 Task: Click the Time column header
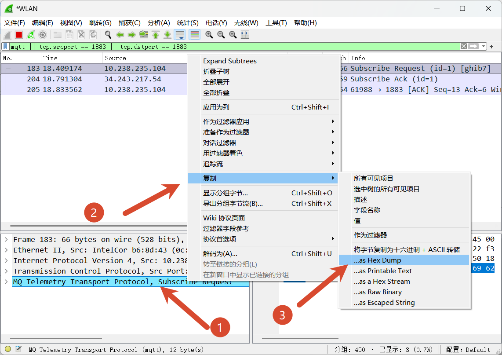coord(71,58)
